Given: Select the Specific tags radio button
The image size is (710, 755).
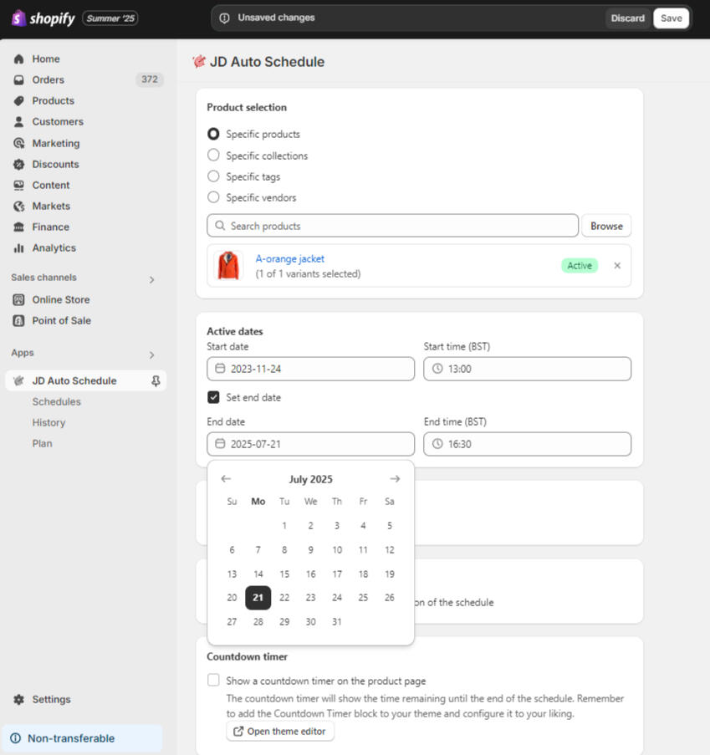Looking at the screenshot, I should coord(213,176).
